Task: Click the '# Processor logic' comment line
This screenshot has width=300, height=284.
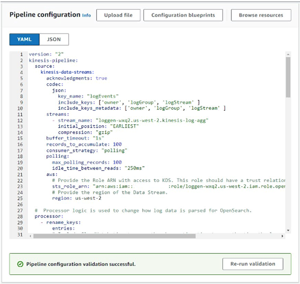Action: click(143, 211)
